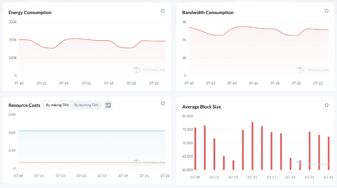337x188 pixels.
Task: Click the star icon on Resource Costs
Action: (x=163, y=104)
